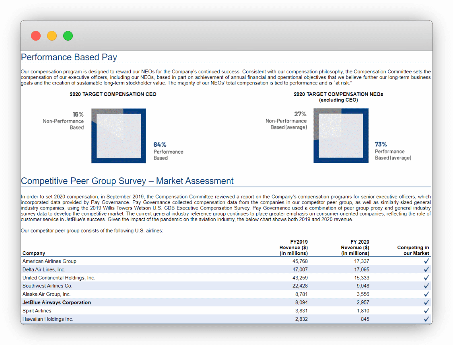This screenshot has width=453, height=345.
Task: Click the checkmark in Delta Air Lines row
Action: [x=426, y=269]
